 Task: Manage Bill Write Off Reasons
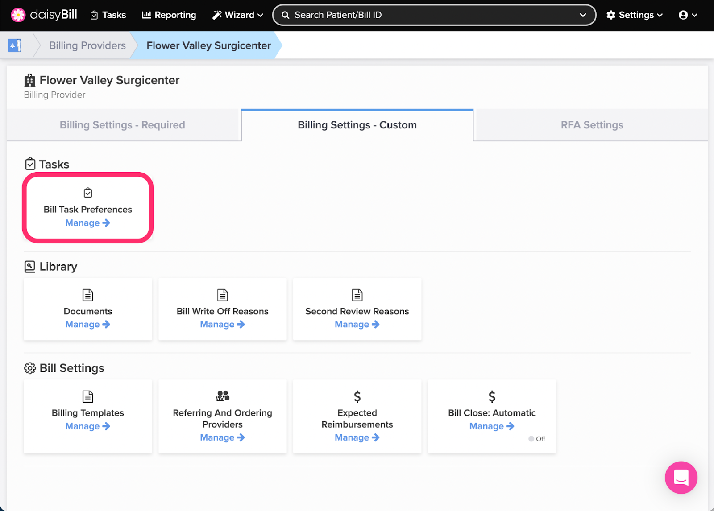tap(222, 325)
